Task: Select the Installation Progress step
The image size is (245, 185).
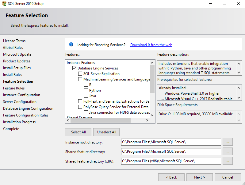Action: 19,122
